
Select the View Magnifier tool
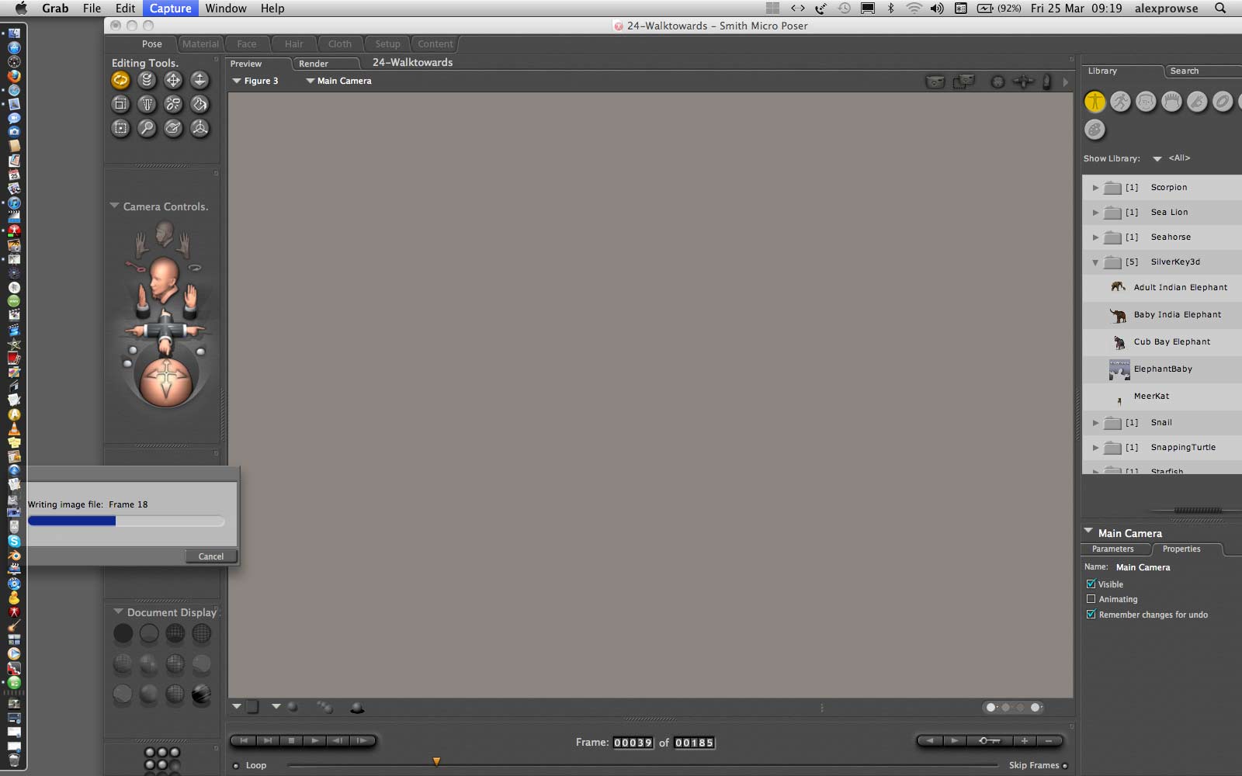(147, 128)
